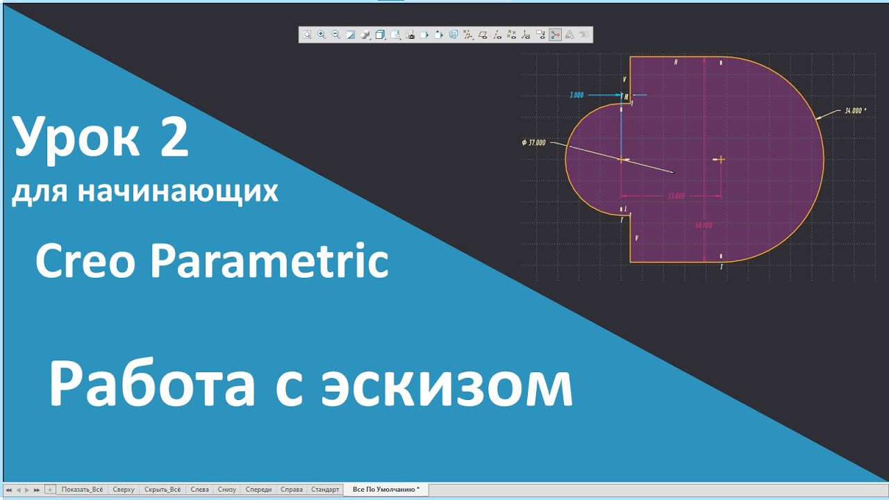Toggle axis display icon
This screenshot has height=500, width=889.
pyautogui.click(x=497, y=34)
